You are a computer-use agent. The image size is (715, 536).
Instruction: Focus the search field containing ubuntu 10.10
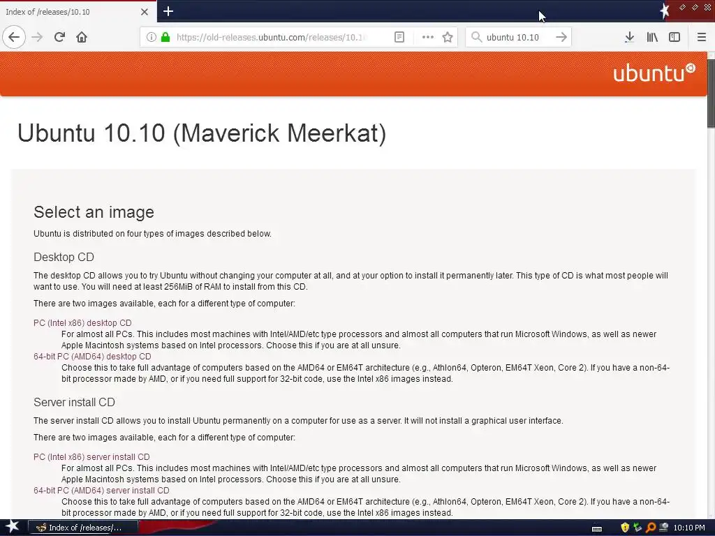[x=517, y=37]
